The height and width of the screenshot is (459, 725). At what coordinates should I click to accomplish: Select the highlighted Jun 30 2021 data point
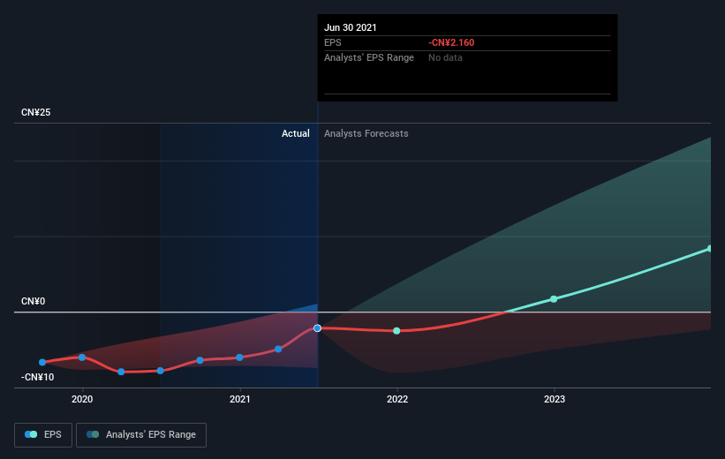coord(317,328)
